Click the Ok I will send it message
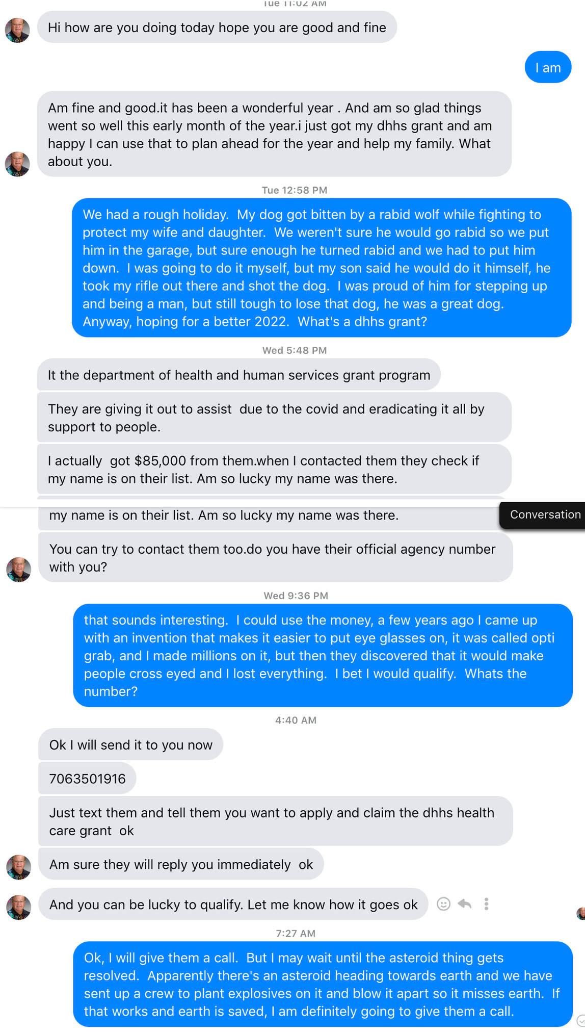This screenshot has width=585, height=1032. 129,745
